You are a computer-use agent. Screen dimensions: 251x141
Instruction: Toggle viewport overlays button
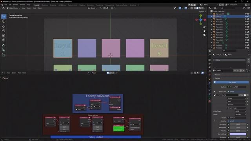(186, 8)
